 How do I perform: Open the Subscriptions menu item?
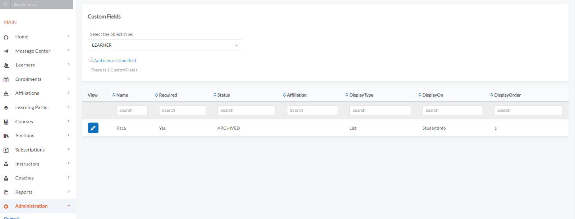coord(30,150)
